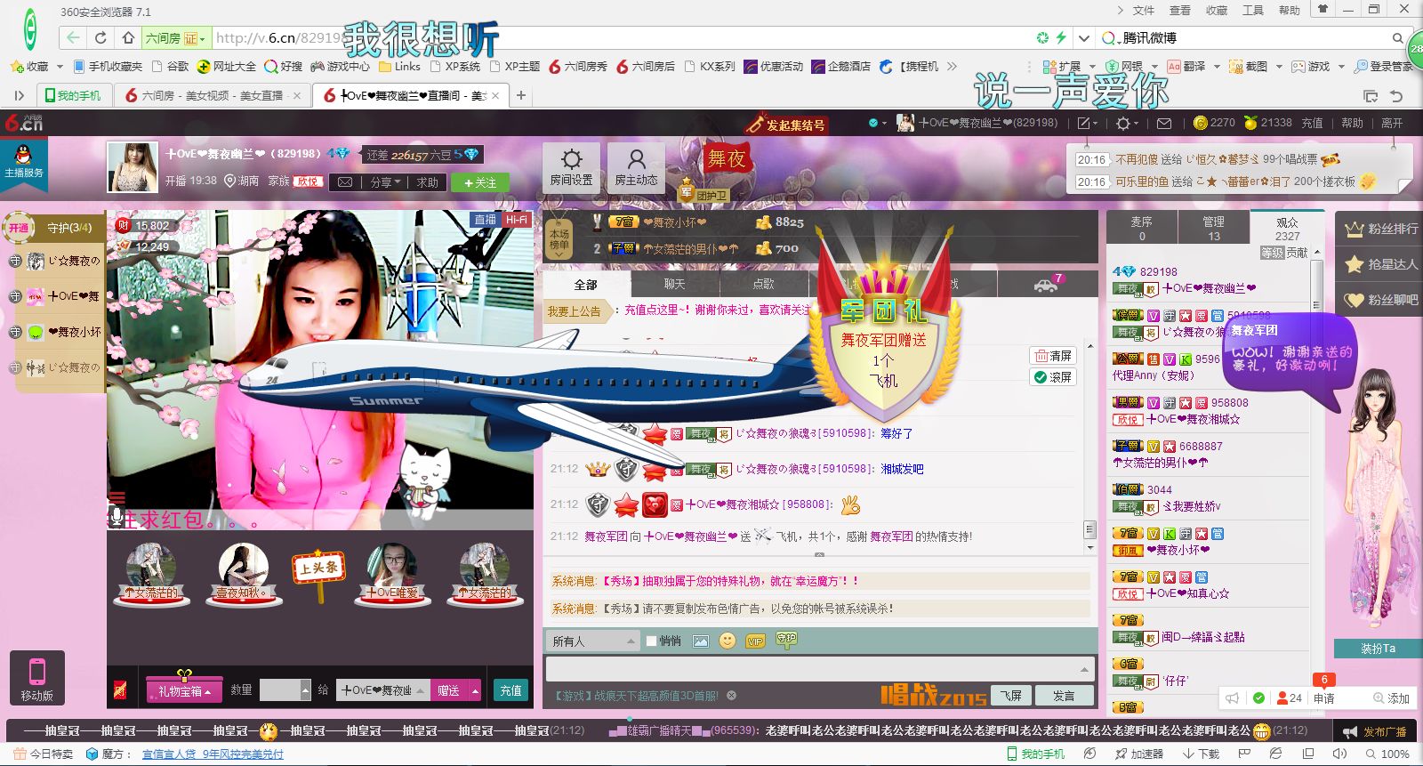This screenshot has height=766, width=1423.
Task: Open the image upload icon in chat toolbar
Action: [701, 641]
